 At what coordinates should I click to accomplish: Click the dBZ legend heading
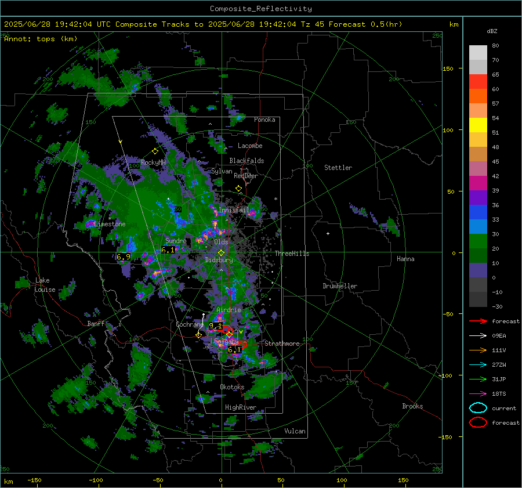point(492,31)
